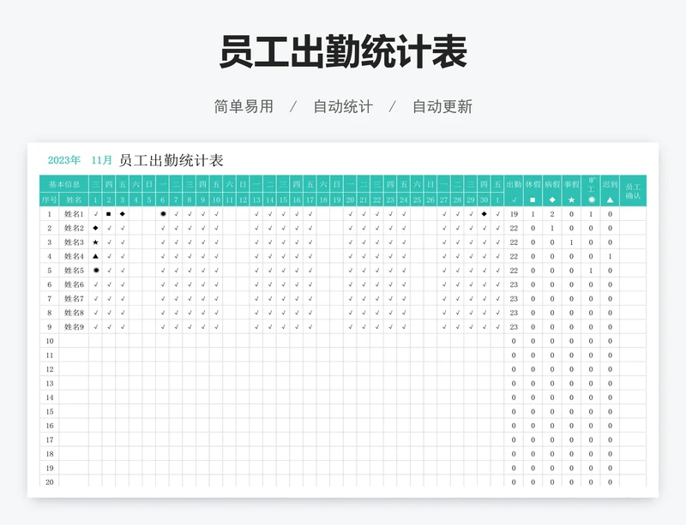
Task: Click the circle symbol under 旷工 header
Action: coord(591,200)
